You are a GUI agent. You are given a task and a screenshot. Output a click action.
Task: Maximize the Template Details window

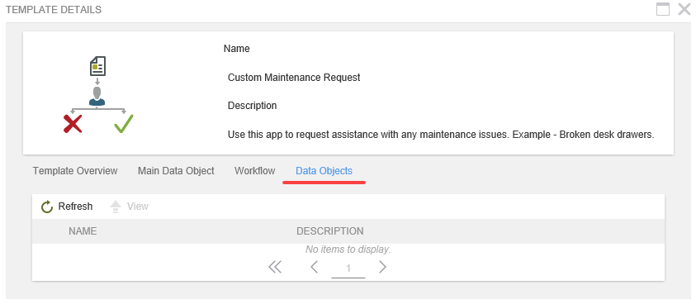coord(663,9)
